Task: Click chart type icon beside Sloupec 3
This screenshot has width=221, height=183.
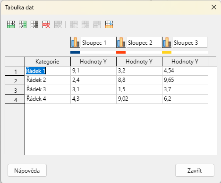Action: pyautogui.click(x=167, y=42)
